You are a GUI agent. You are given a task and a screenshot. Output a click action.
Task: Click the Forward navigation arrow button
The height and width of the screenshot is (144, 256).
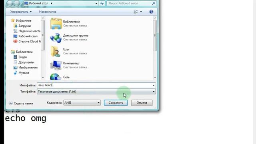[17, 3]
